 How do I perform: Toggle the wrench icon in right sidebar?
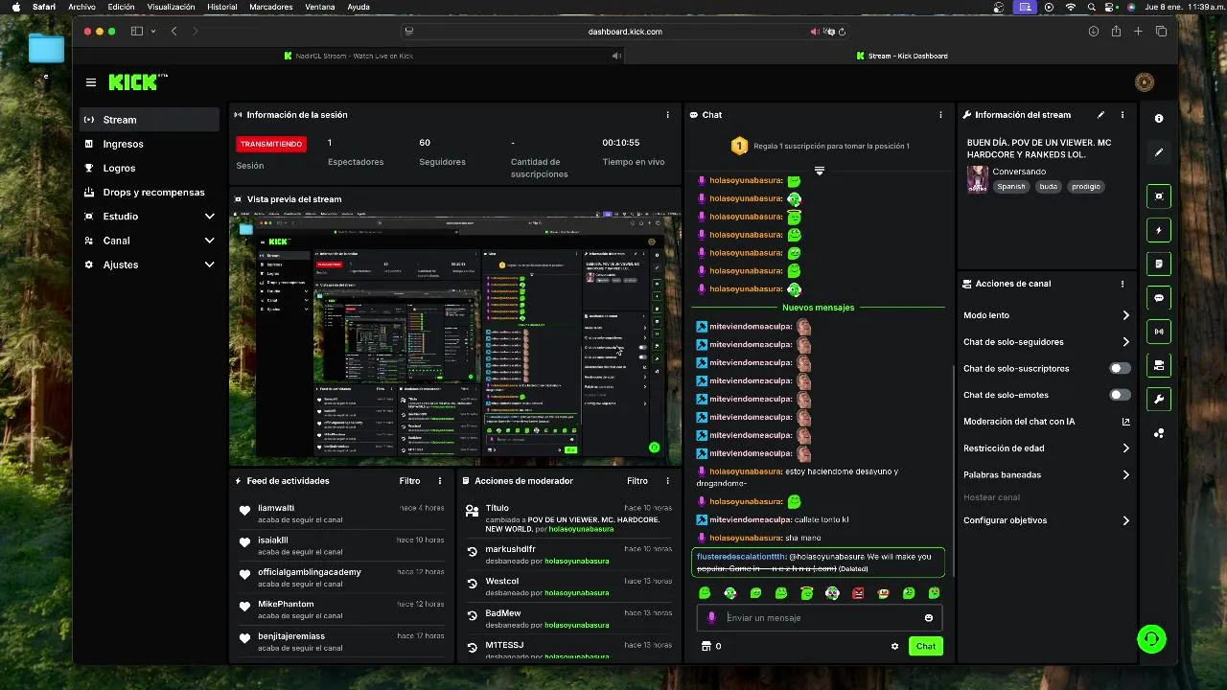(x=1159, y=399)
